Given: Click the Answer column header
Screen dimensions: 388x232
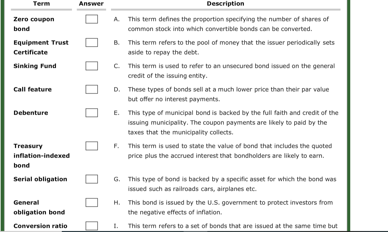Looking at the screenshot, I should [x=91, y=4].
